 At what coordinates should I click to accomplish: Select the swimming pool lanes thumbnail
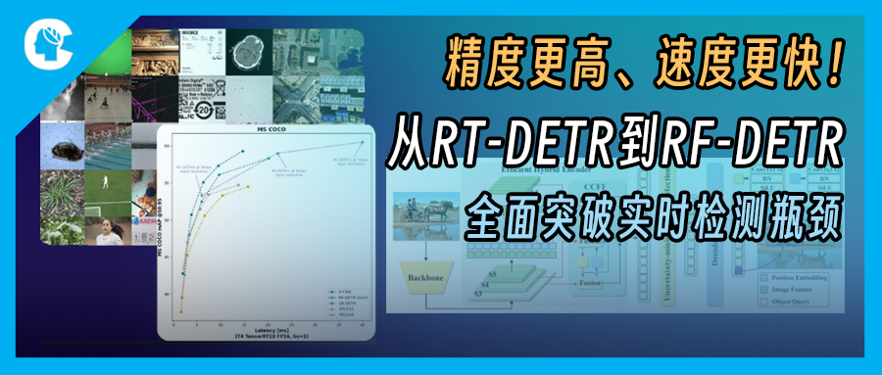tap(108, 146)
